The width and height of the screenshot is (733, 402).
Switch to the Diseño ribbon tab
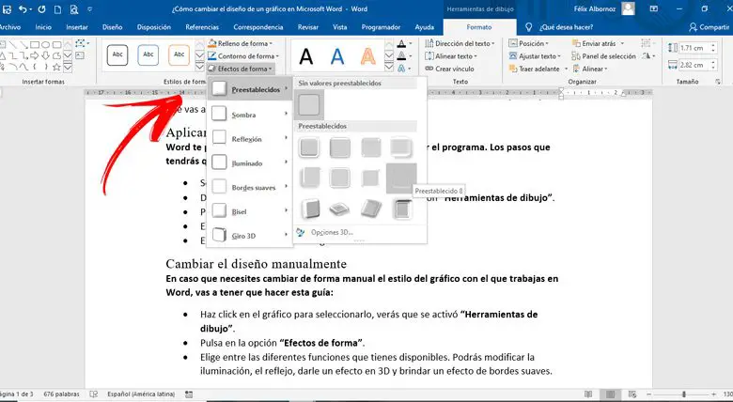coord(112,27)
